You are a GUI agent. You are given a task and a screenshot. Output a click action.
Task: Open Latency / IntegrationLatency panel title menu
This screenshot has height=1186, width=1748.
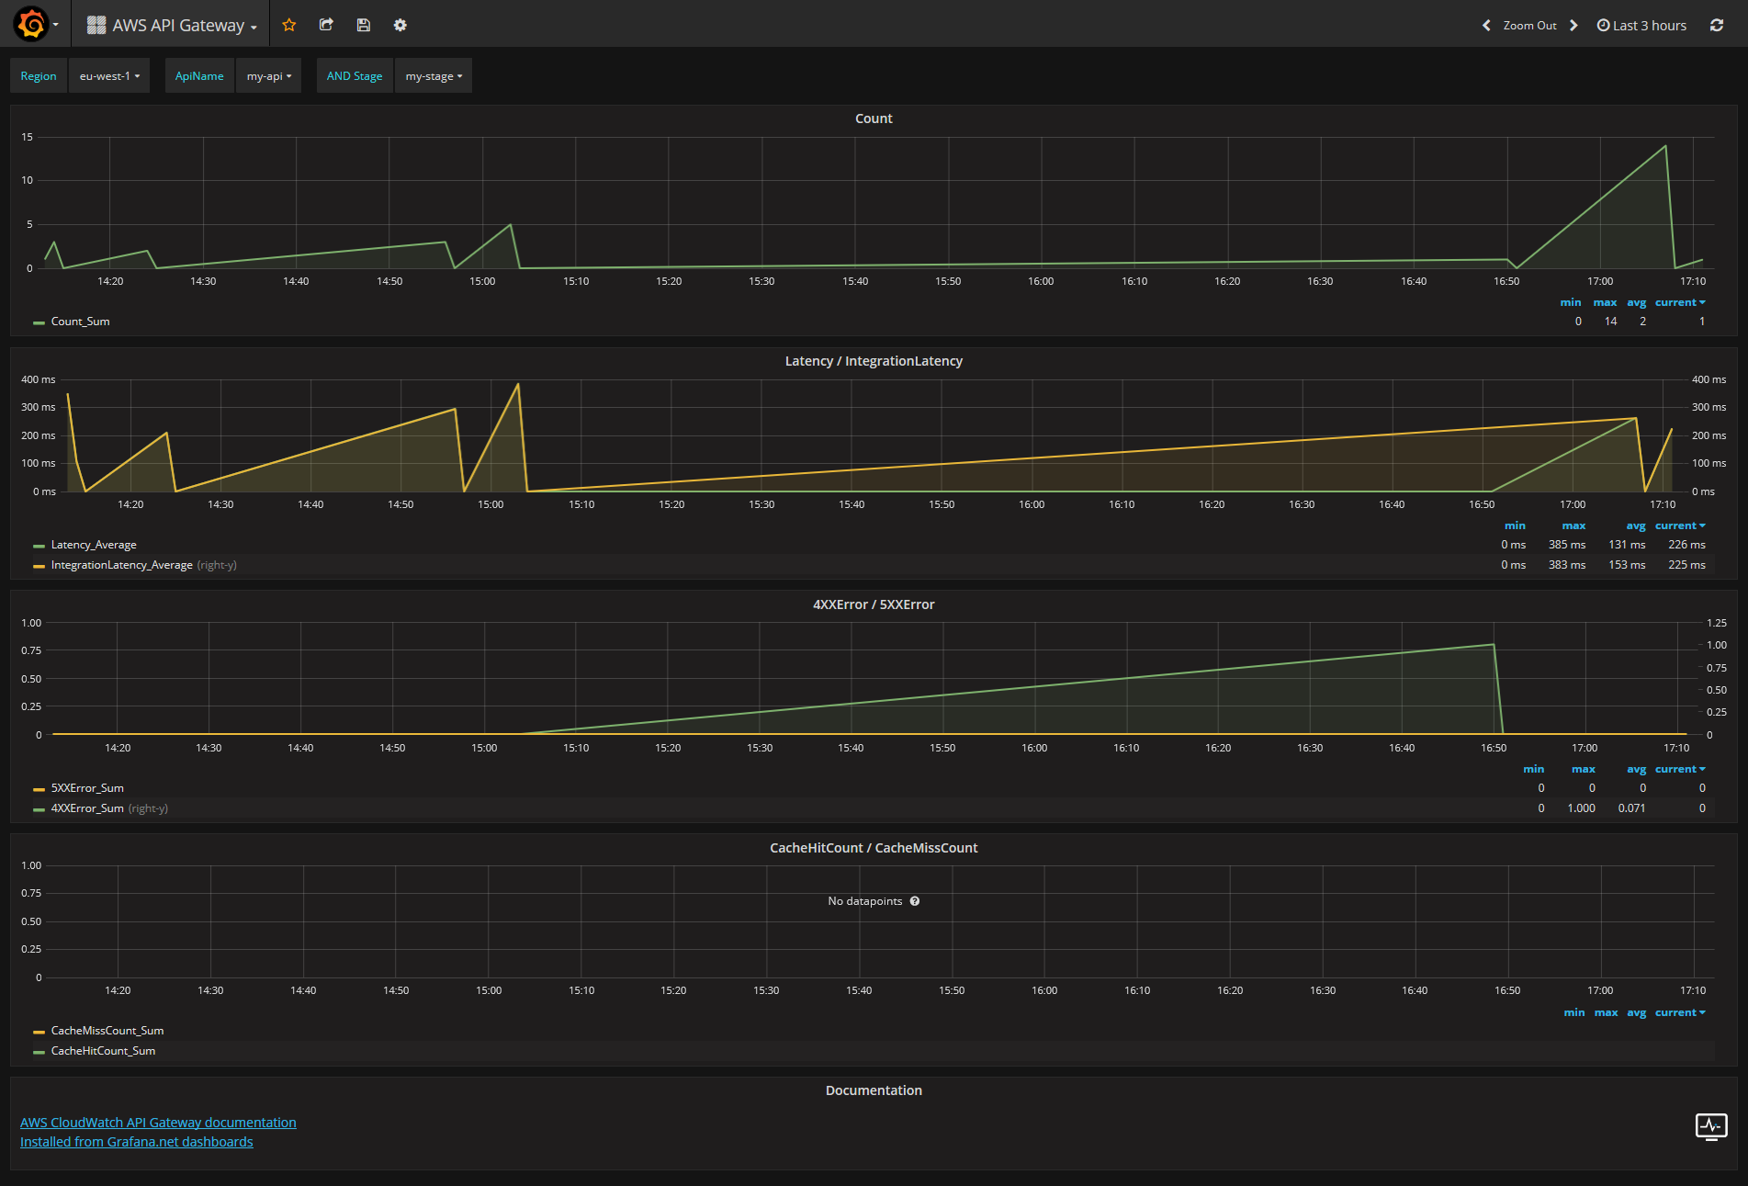(x=874, y=361)
